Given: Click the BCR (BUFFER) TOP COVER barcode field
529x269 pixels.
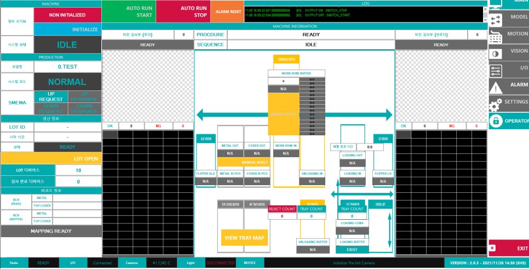Looking at the screenshot, I should coord(77,221).
